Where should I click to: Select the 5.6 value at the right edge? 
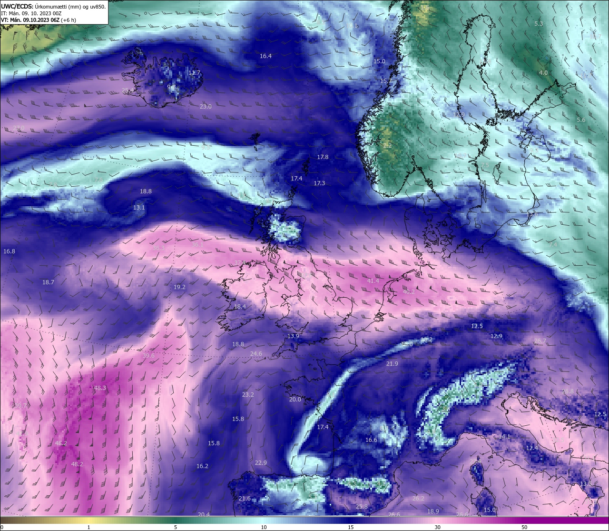coord(581,120)
